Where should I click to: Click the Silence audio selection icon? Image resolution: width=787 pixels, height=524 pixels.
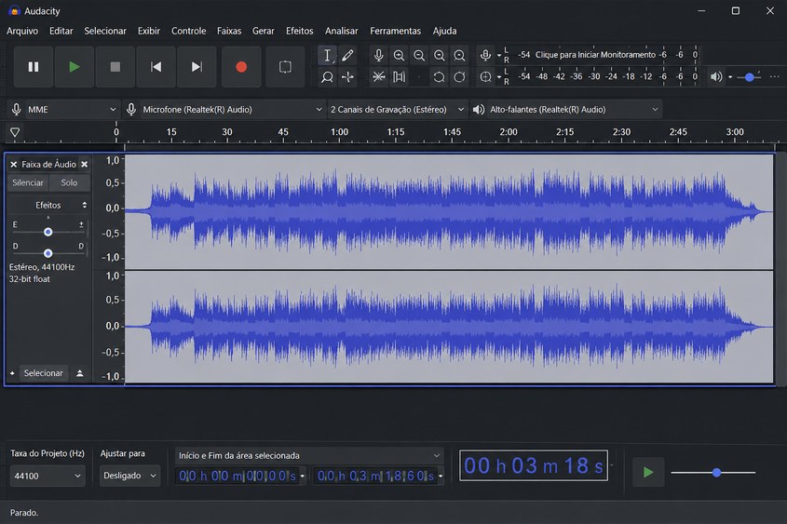(x=399, y=77)
